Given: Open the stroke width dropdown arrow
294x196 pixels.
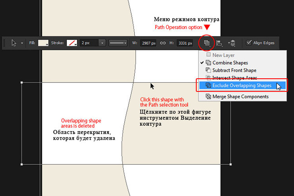Looking at the screenshot, I should click(102, 43).
